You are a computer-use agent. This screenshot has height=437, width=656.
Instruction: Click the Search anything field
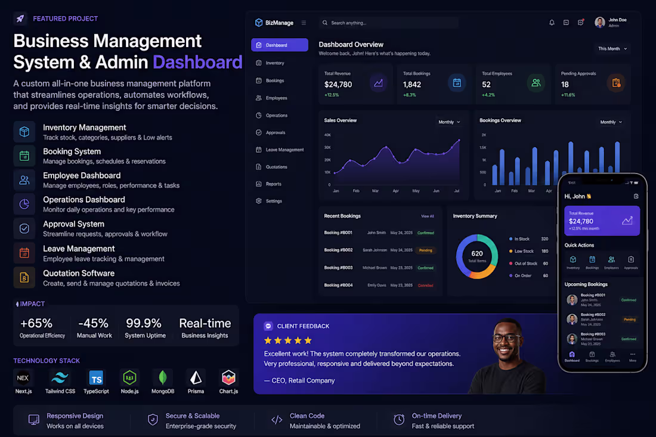coord(389,23)
